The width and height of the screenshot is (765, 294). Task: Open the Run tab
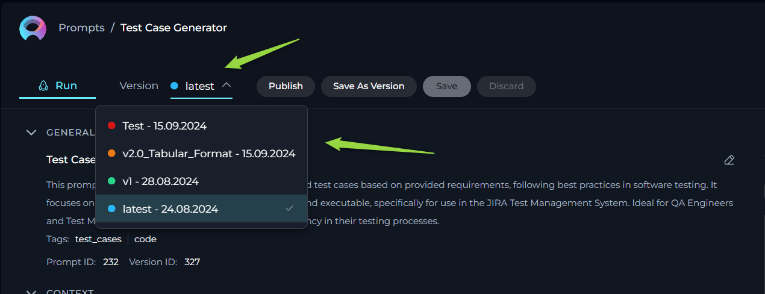[58, 86]
